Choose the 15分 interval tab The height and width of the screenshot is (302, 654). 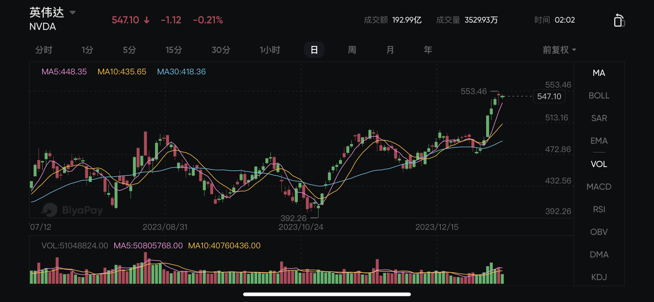click(x=174, y=50)
